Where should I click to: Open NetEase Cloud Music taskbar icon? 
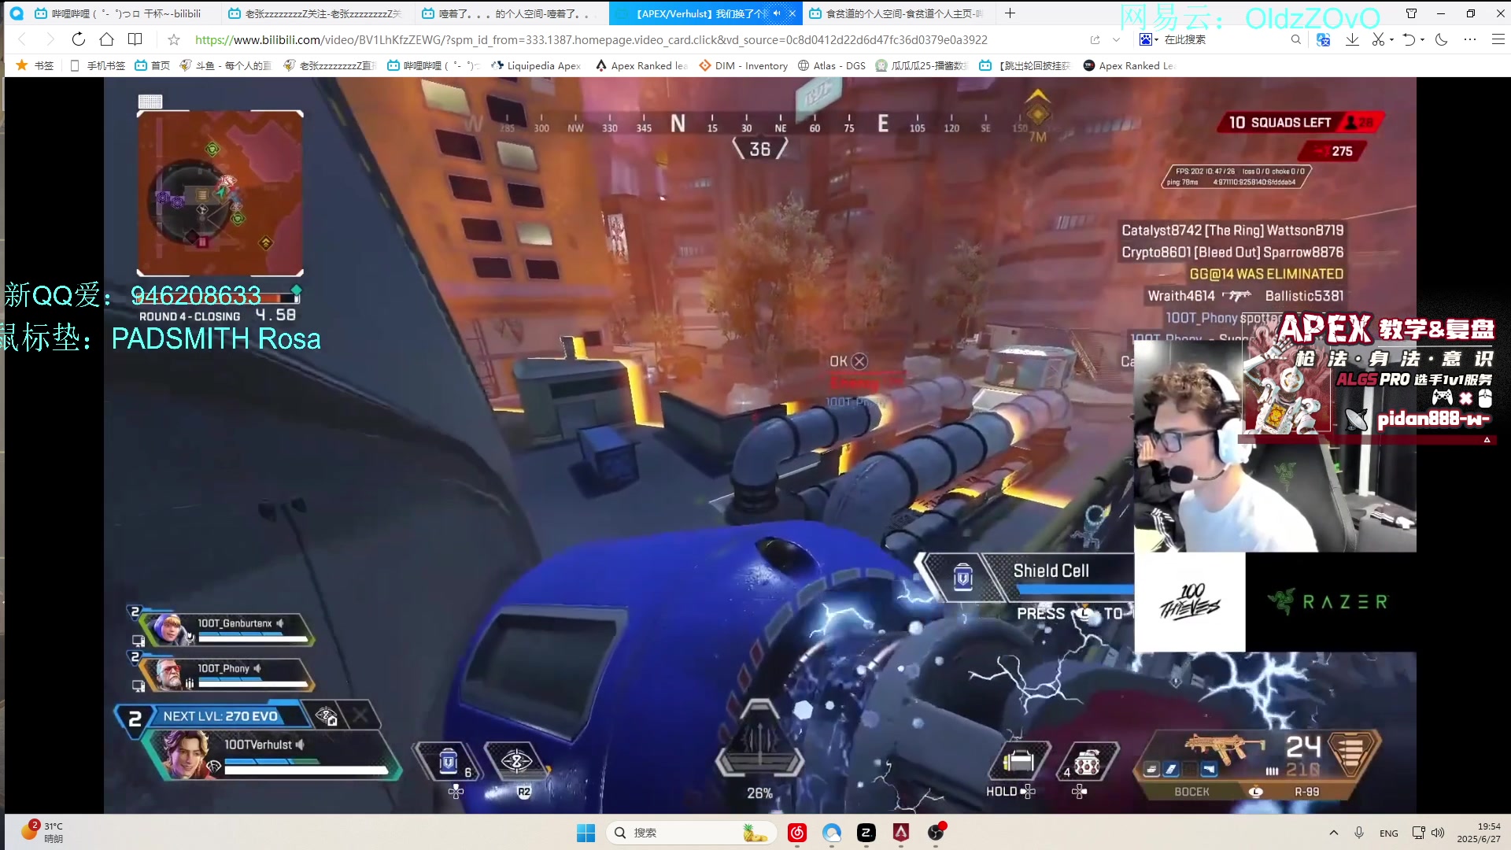[x=797, y=833]
